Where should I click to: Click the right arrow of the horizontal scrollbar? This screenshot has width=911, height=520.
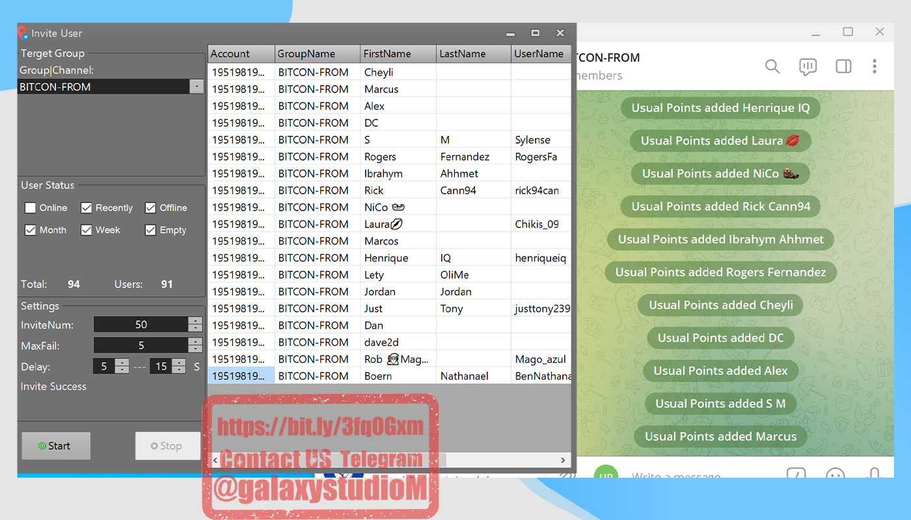coord(562,460)
